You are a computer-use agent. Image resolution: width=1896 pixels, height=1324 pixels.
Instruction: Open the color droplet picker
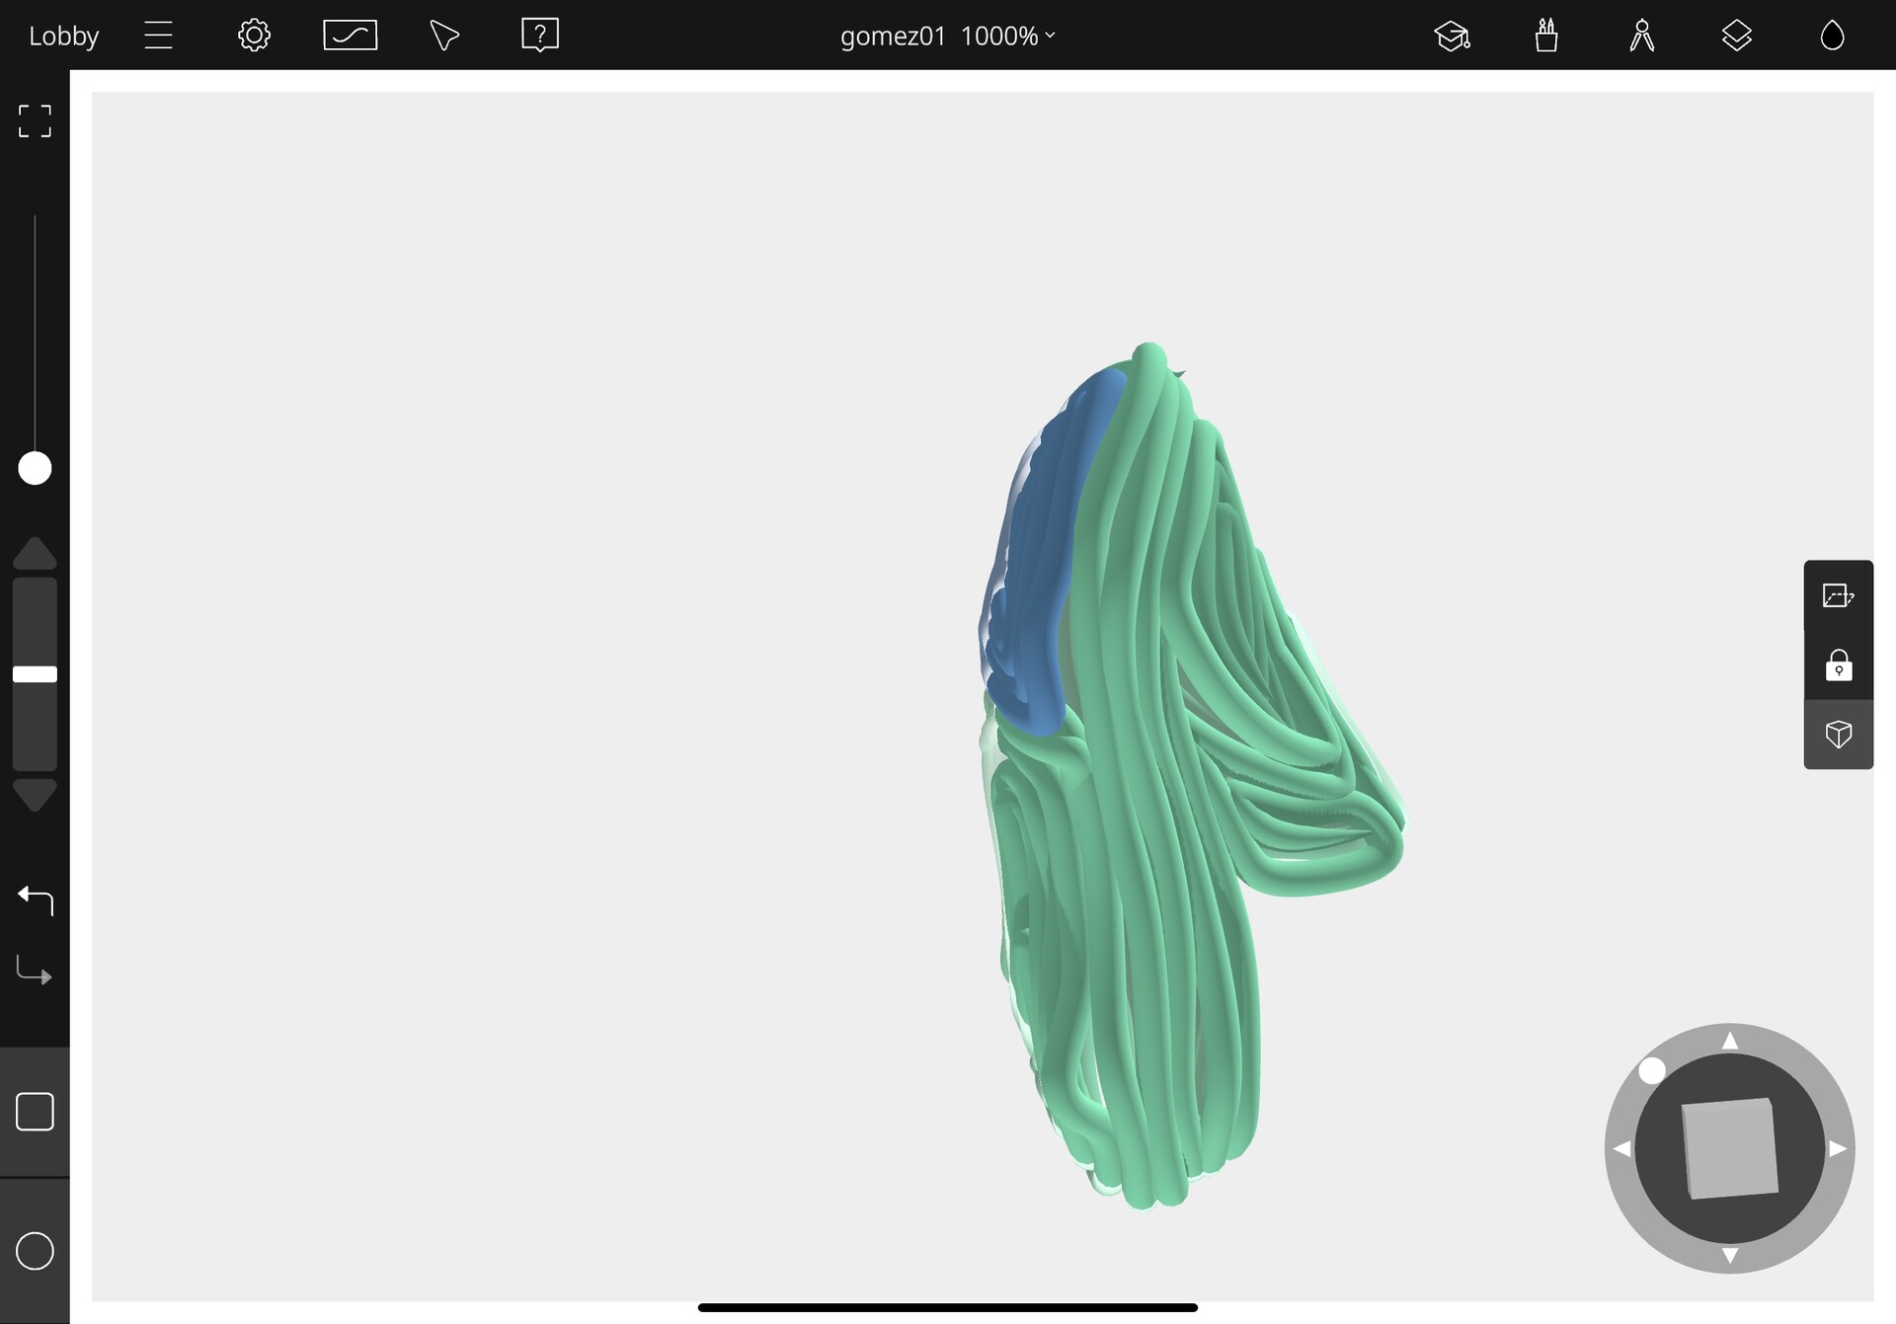[1833, 35]
